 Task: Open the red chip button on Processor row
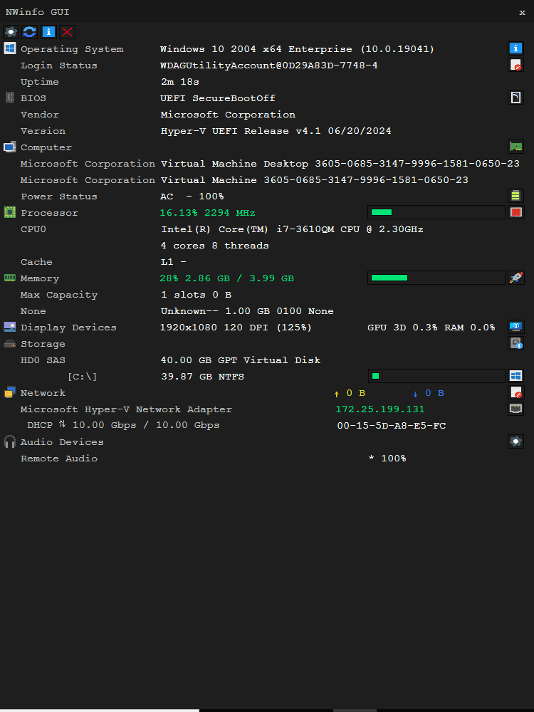point(515,212)
